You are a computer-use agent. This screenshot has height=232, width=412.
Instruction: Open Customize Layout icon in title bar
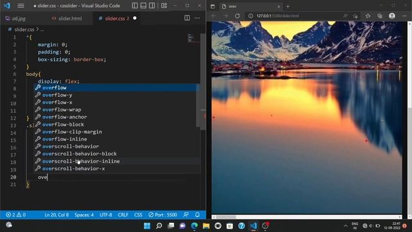click(x=164, y=6)
